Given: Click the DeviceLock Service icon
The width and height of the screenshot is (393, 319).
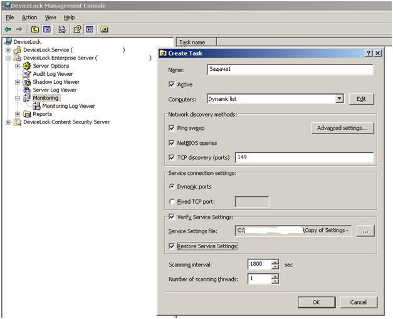Looking at the screenshot, I should point(18,50).
